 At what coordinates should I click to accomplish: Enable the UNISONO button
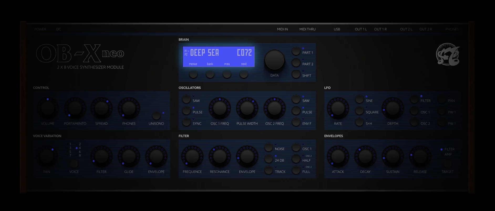pyautogui.click(x=156, y=115)
